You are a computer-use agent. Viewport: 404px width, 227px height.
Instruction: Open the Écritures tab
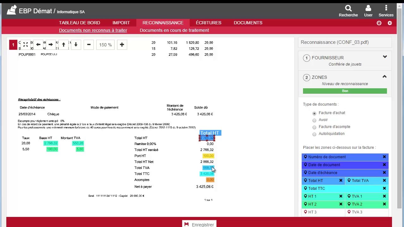tap(209, 23)
